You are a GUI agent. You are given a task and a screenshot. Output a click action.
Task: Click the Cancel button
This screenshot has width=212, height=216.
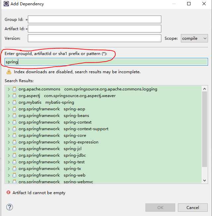tap(192, 207)
